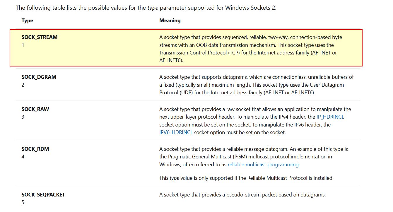Click the SOCK_STREAM type name
The width and height of the screenshot is (393, 212).
[x=40, y=37]
